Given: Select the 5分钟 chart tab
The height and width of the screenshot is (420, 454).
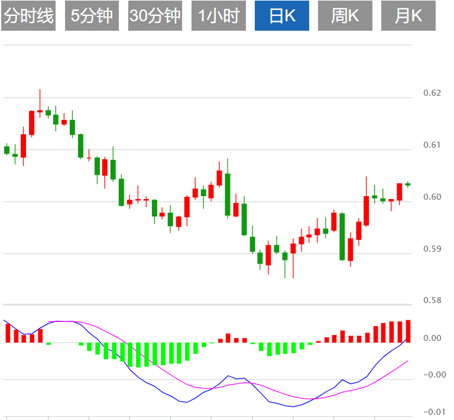Looking at the screenshot, I should coord(92,16).
